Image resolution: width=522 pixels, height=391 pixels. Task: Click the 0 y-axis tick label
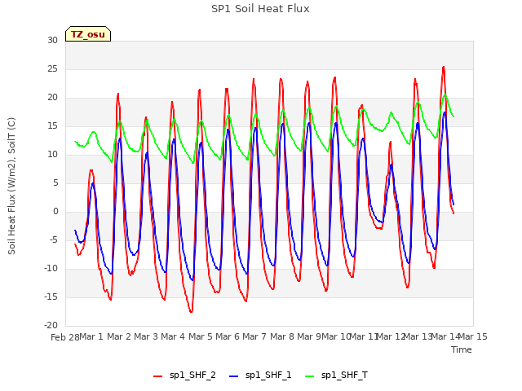coord(55,212)
